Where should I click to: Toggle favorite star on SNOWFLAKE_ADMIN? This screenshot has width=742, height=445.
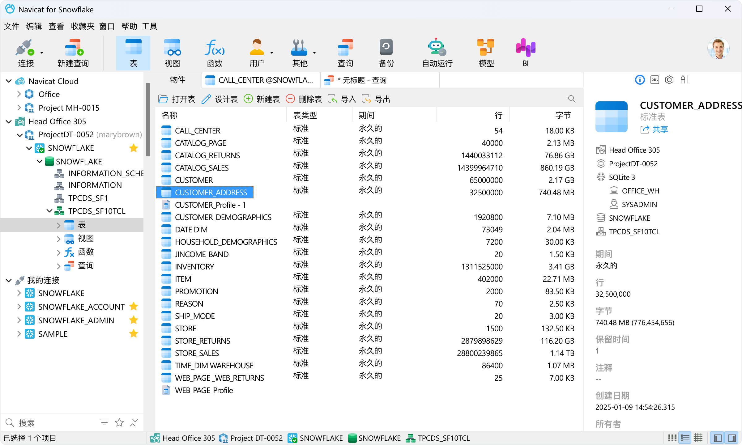pyautogui.click(x=134, y=320)
